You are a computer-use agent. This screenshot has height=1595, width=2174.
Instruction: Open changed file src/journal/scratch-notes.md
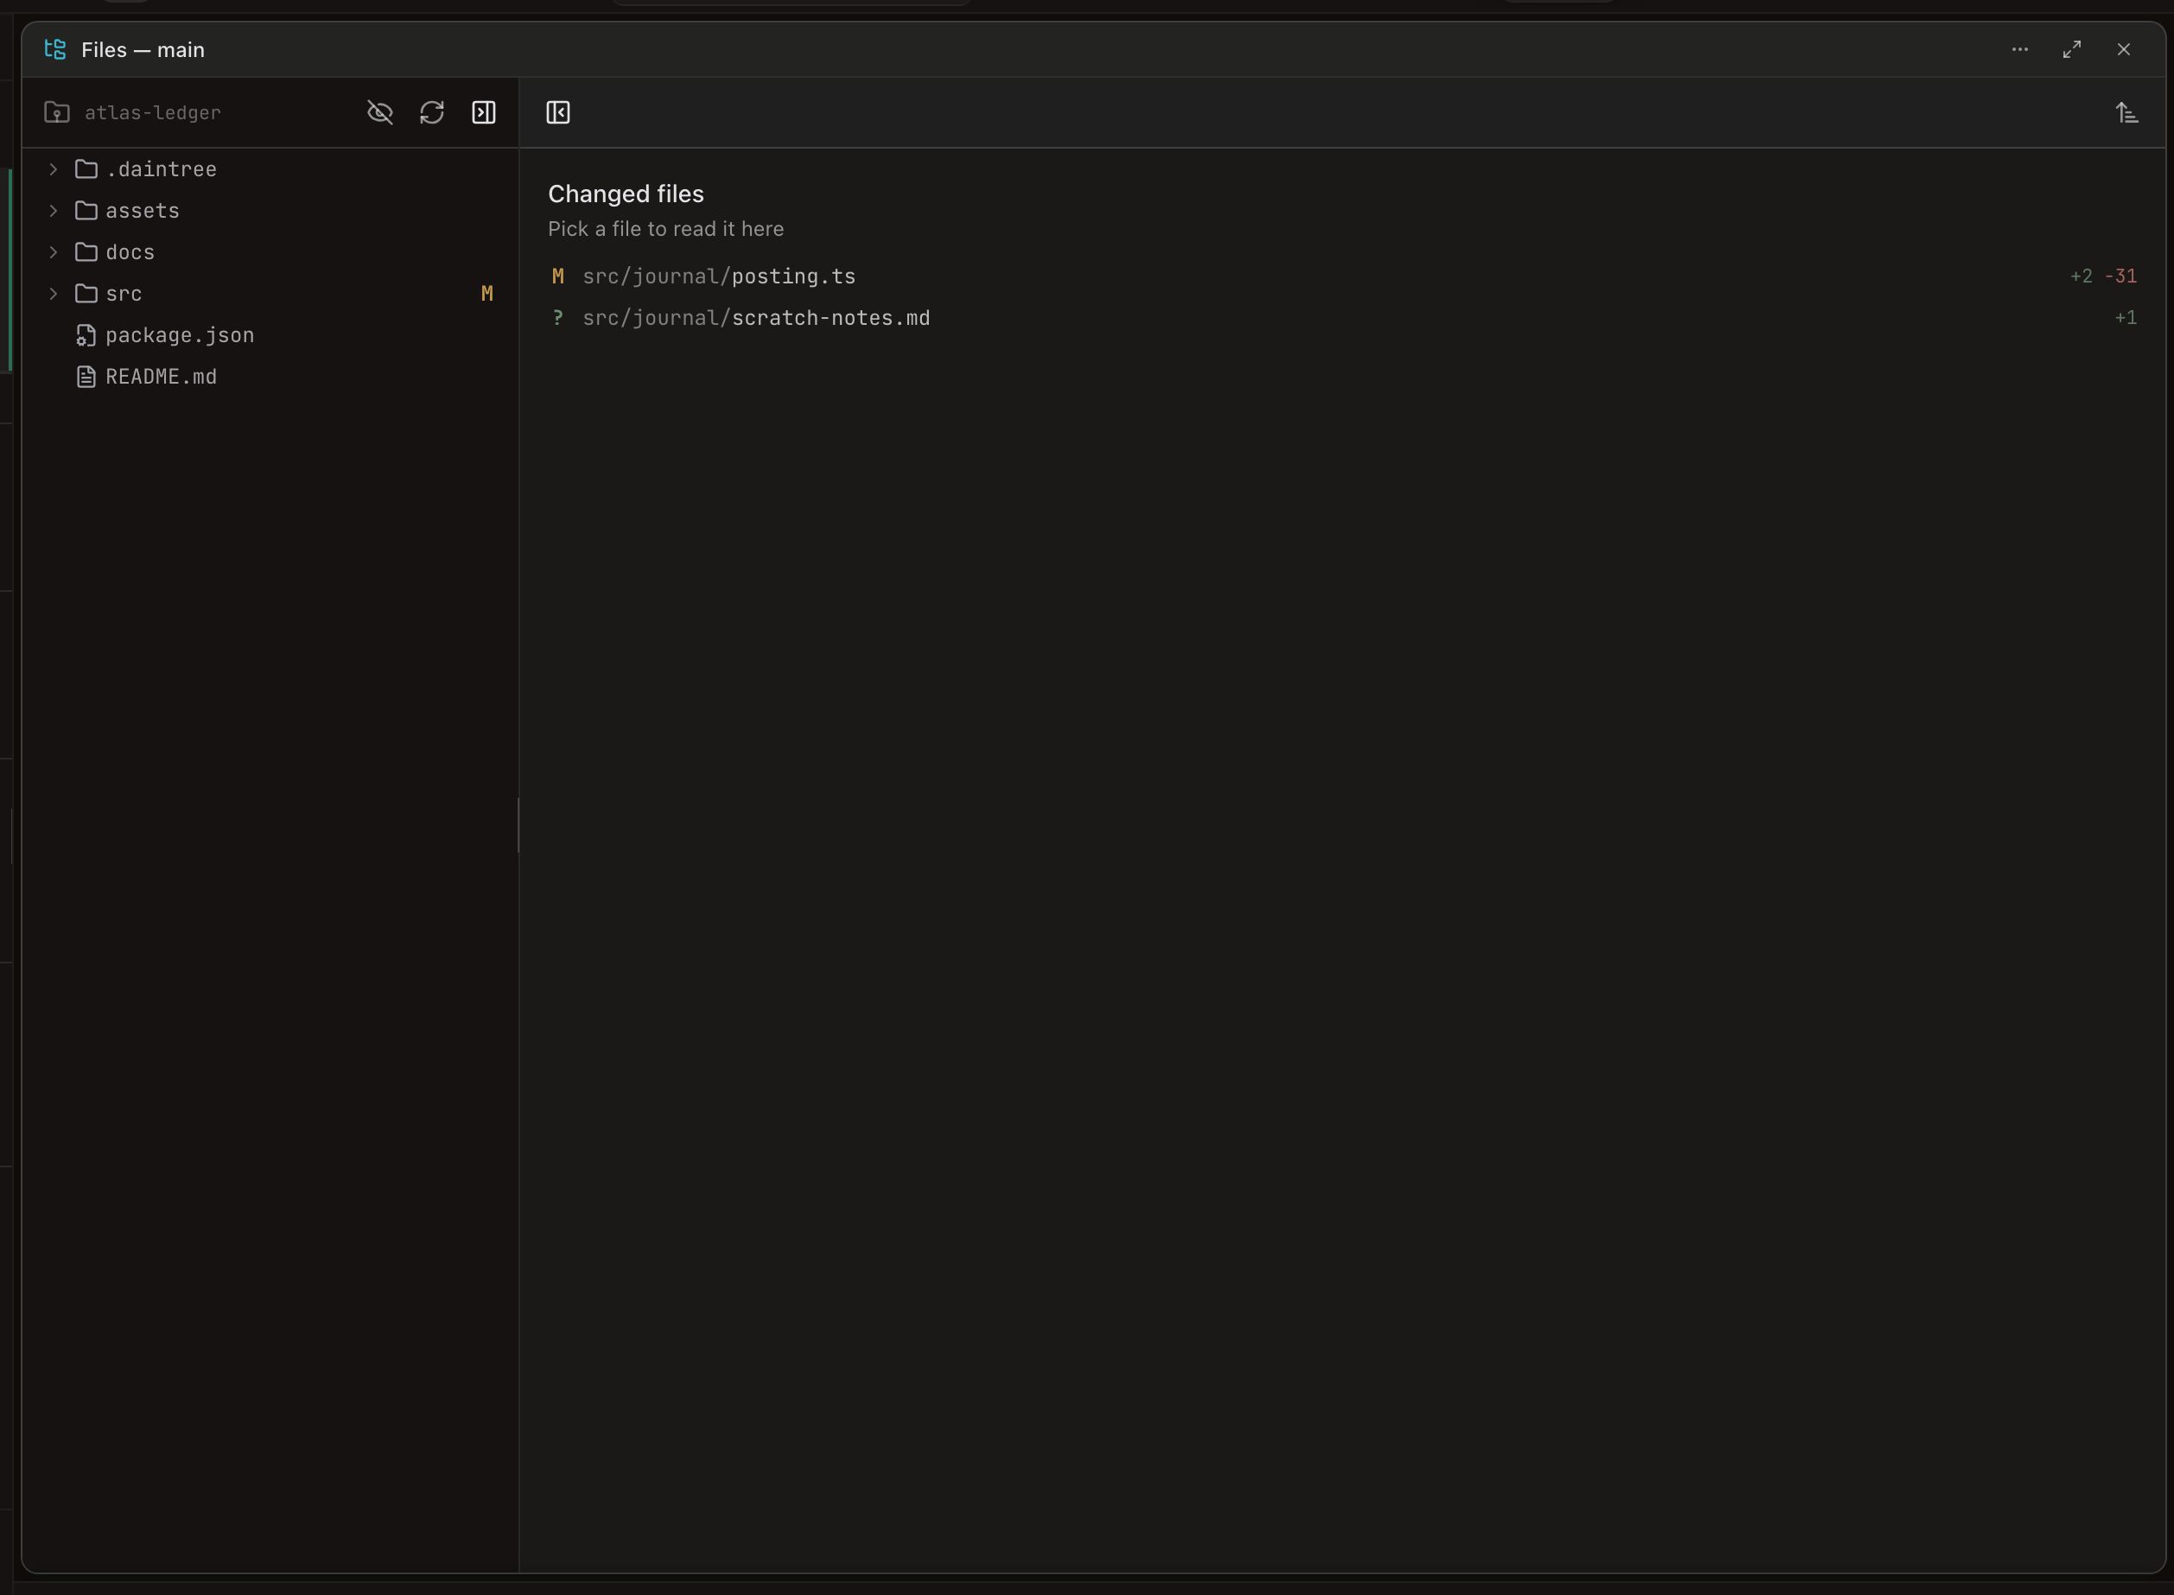(x=1342, y=318)
